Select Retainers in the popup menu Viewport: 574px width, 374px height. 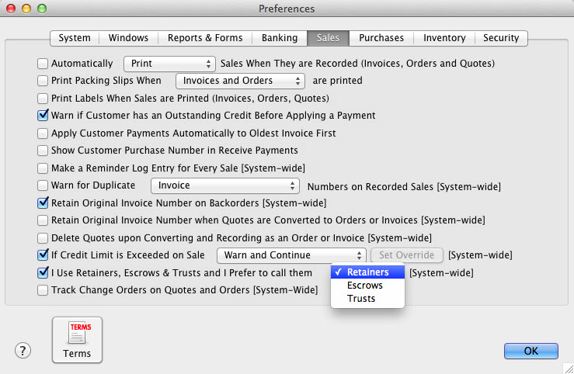point(367,272)
